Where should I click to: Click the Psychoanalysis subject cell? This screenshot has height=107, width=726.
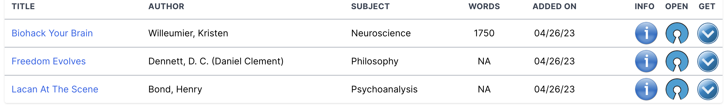point(384,89)
